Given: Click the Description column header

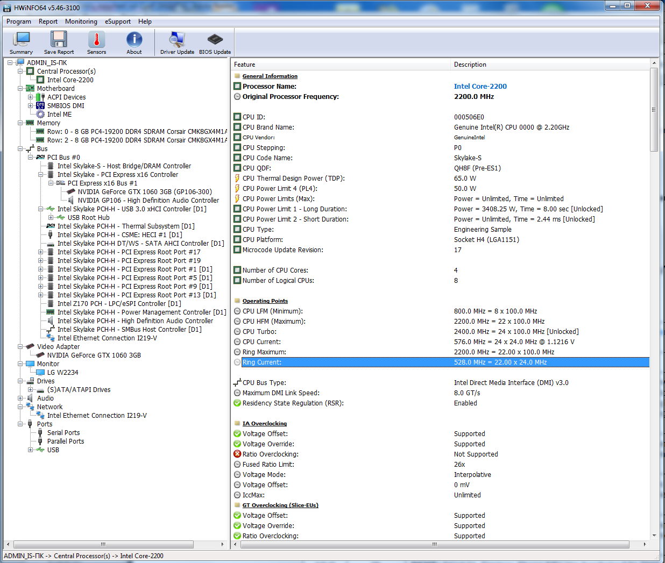Looking at the screenshot, I should 550,65.
